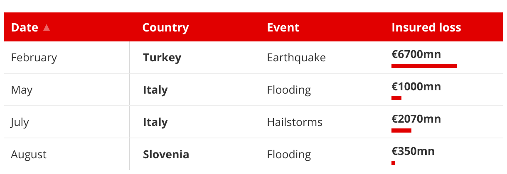Sort table by Country column header
The image size is (507, 174).
point(165,28)
